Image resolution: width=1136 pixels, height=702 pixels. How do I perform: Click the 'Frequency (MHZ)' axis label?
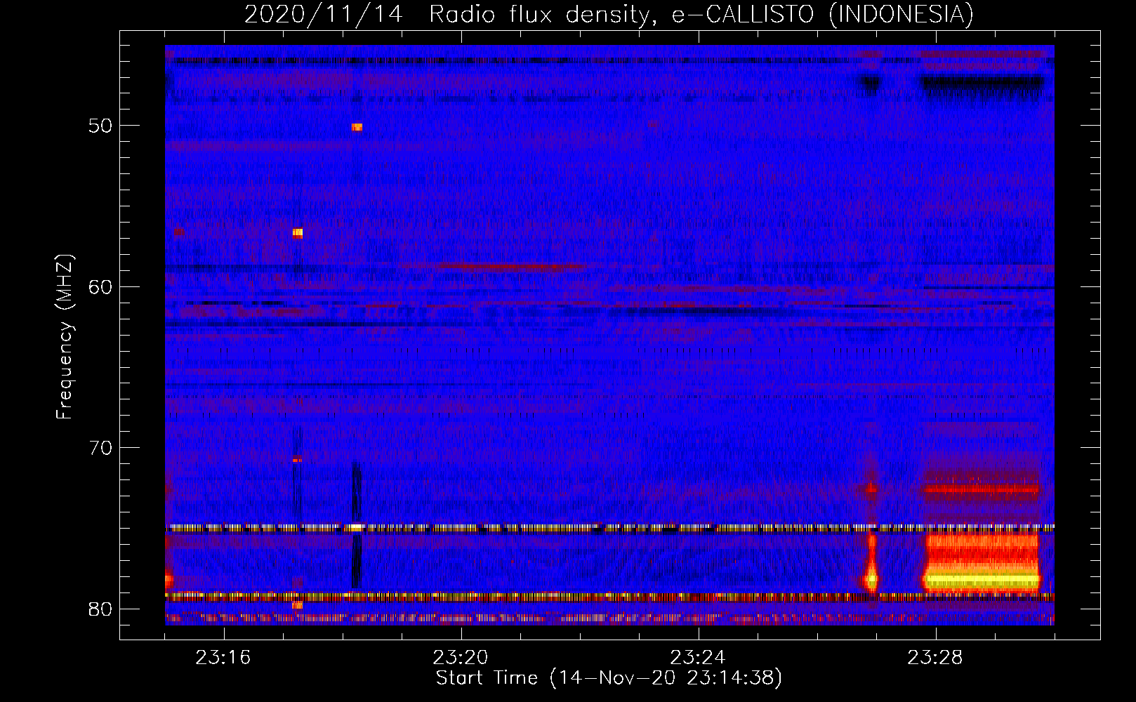(x=65, y=337)
